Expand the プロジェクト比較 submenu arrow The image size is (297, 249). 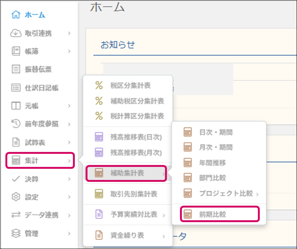(257, 194)
